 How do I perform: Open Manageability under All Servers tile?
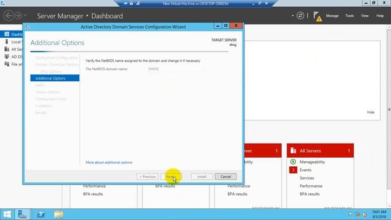pos(312,162)
